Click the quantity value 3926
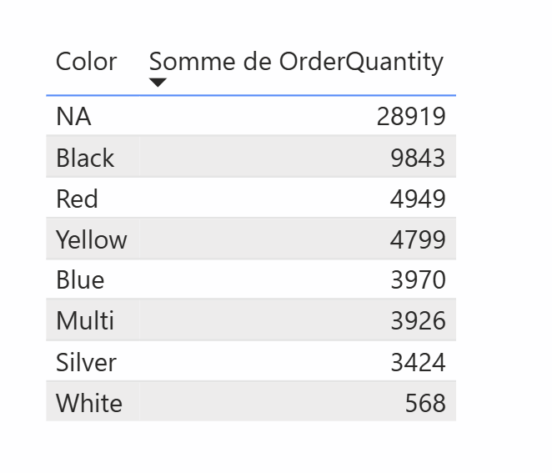The image size is (552, 473). click(419, 320)
